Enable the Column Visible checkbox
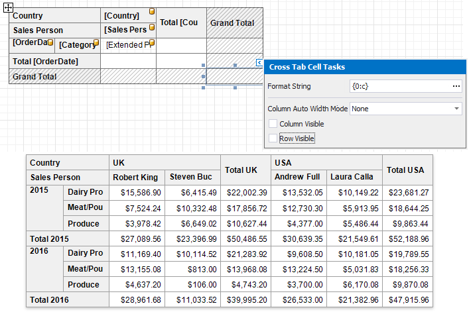This screenshot has height=312, width=469. [x=273, y=124]
